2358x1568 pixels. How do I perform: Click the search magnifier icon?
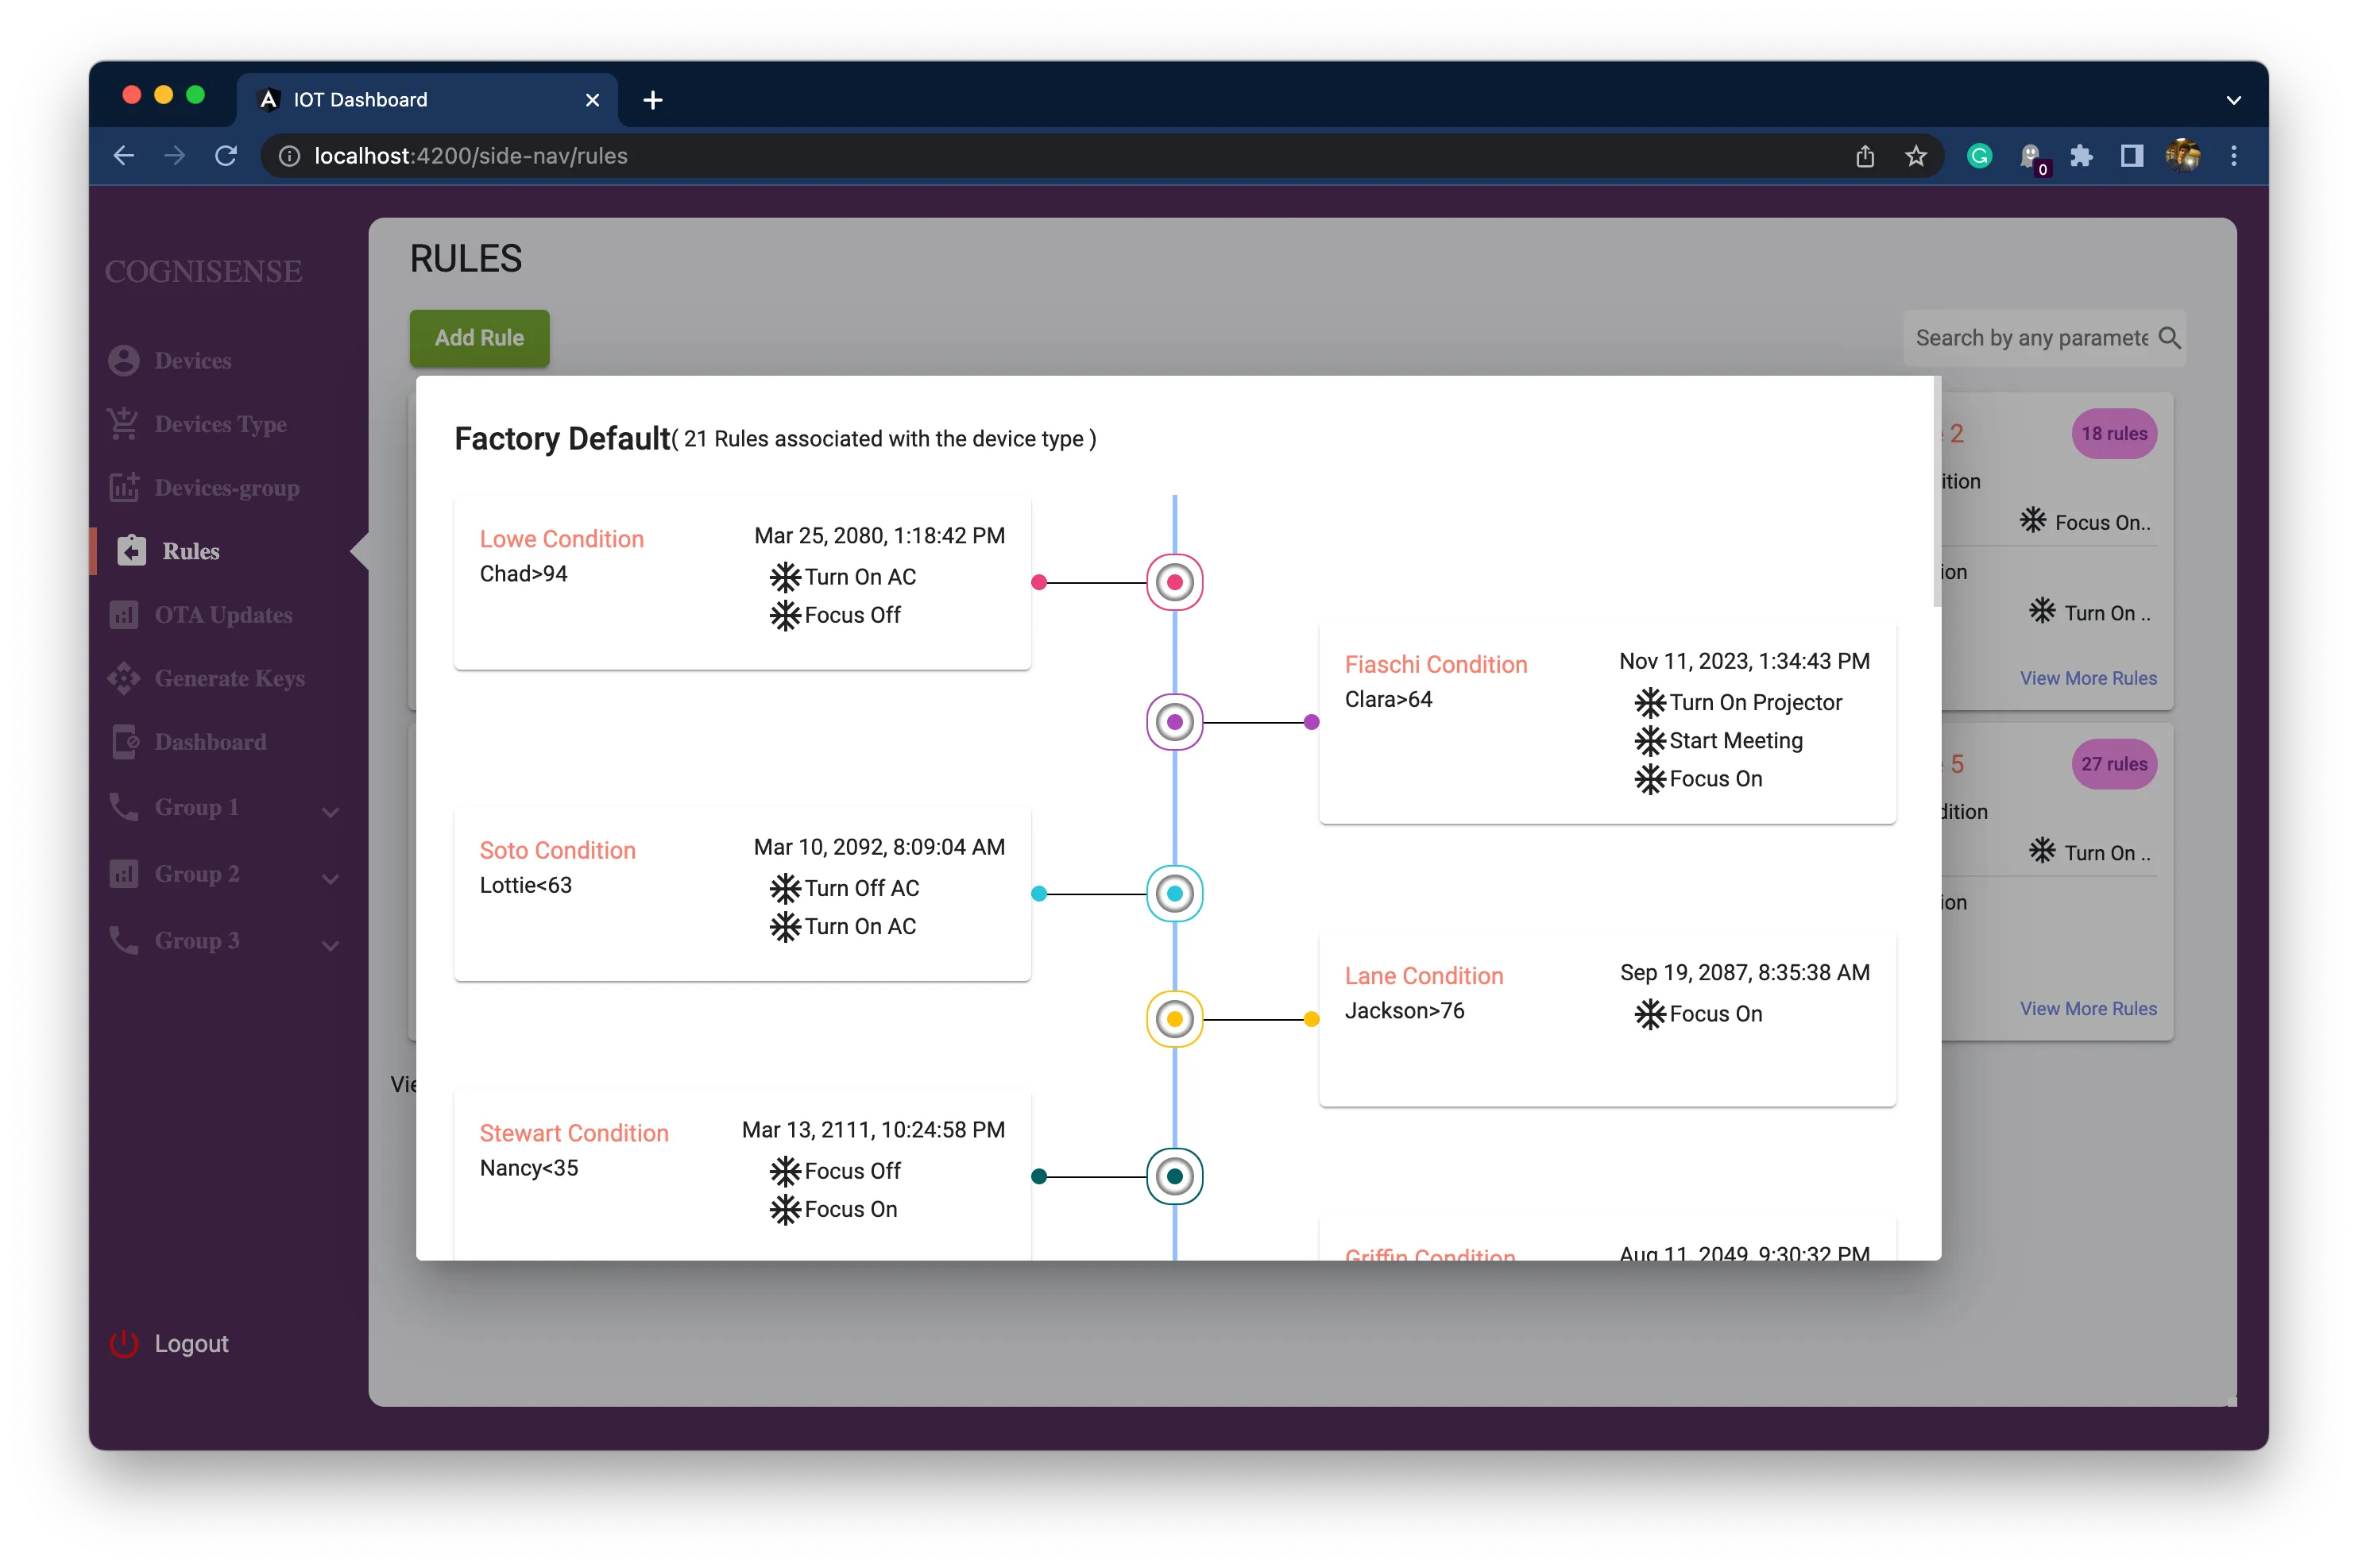pos(2169,338)
